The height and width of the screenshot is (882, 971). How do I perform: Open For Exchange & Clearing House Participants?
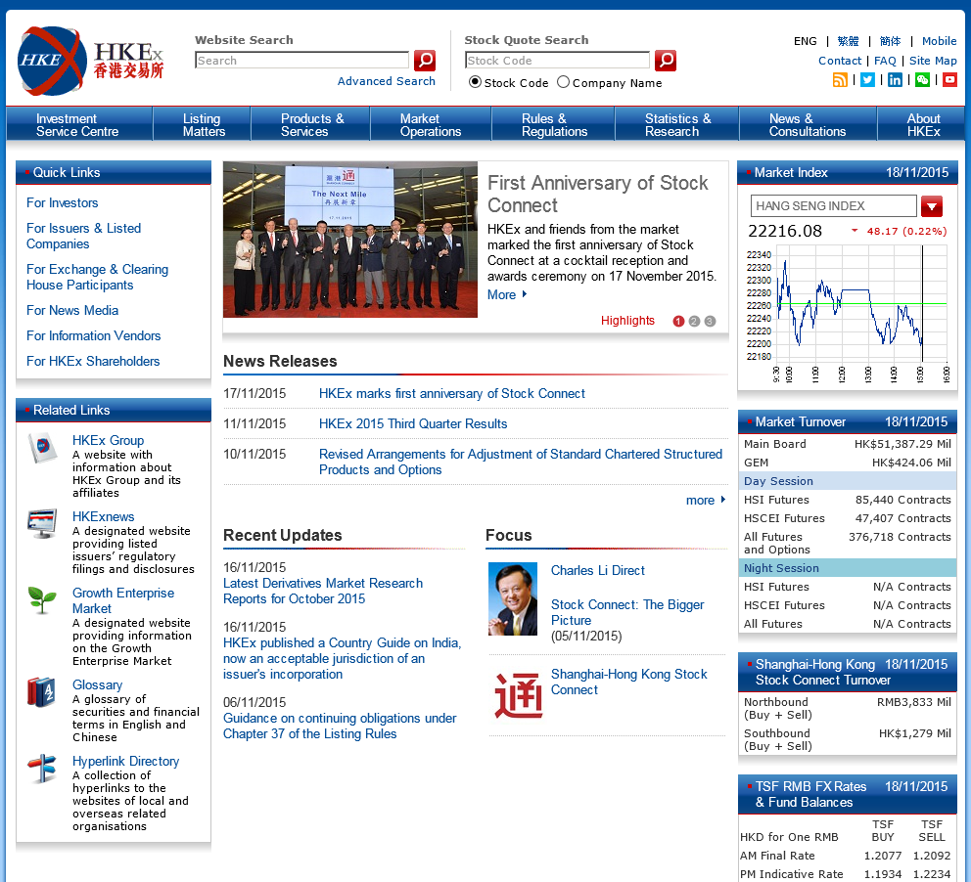point(97,277)
